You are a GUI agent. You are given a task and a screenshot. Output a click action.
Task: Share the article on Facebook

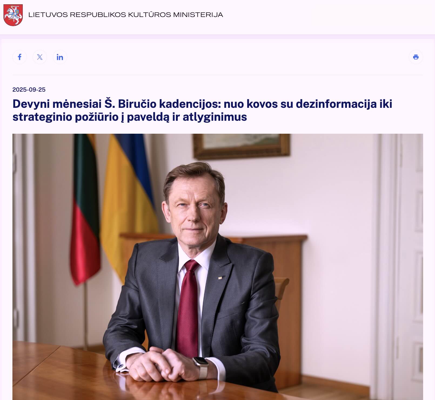pos(19,57)
